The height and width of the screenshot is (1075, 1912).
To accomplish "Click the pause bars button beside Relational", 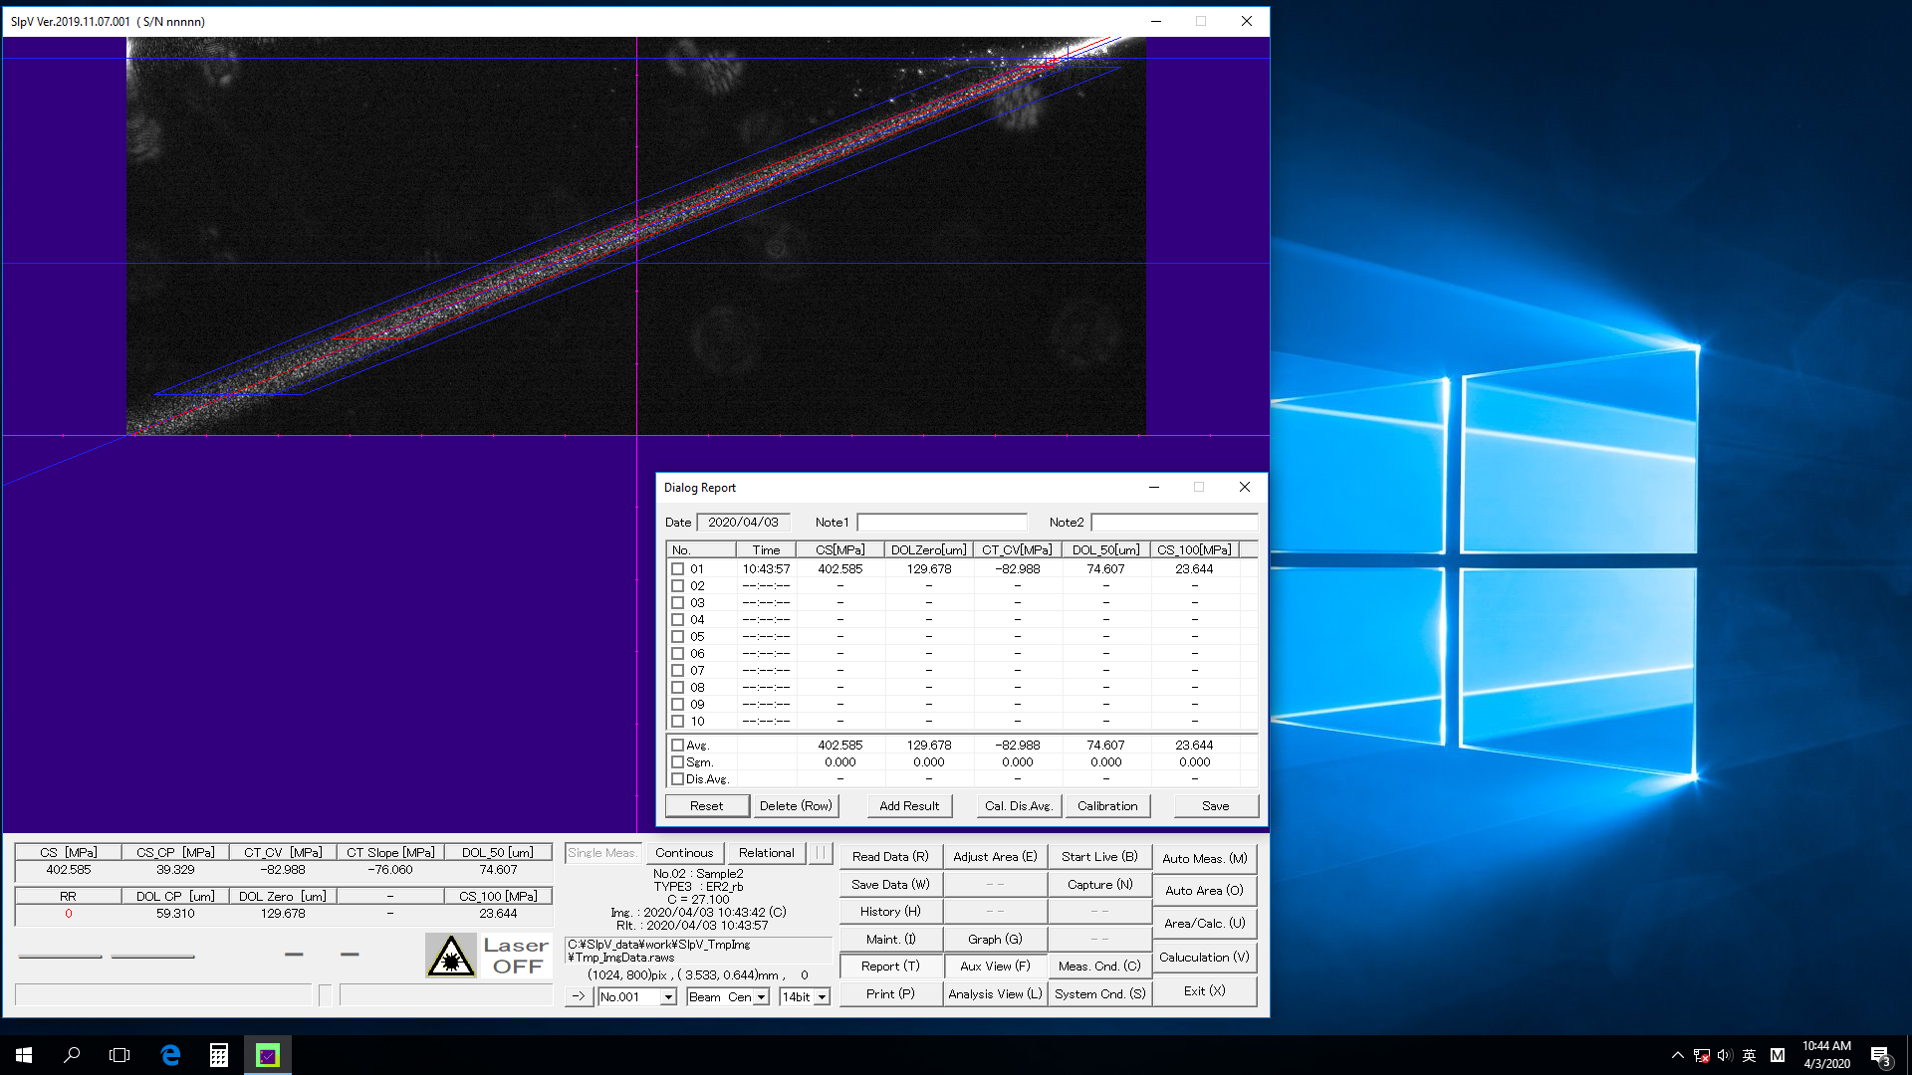I will pos(821,853).
